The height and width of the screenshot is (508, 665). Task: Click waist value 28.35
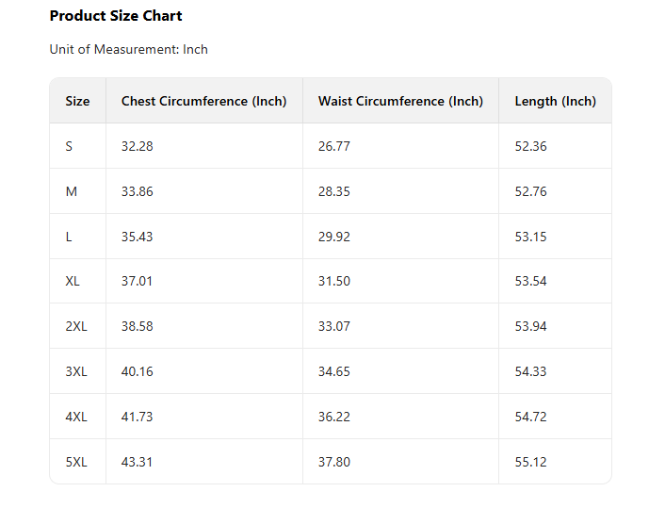click(333, 191)
